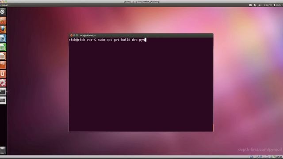Maximize the rich@rich-vb terminal window
Image resolution: width=283 pixels, height=159 pixels.
pos(76,35)
